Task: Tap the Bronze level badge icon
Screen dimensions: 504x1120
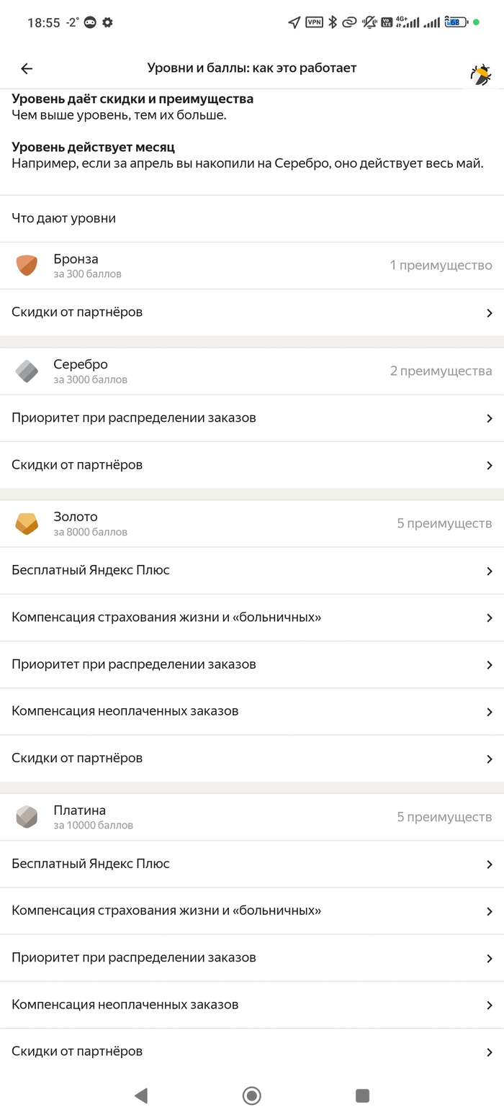Action: [x=27, y=266]
